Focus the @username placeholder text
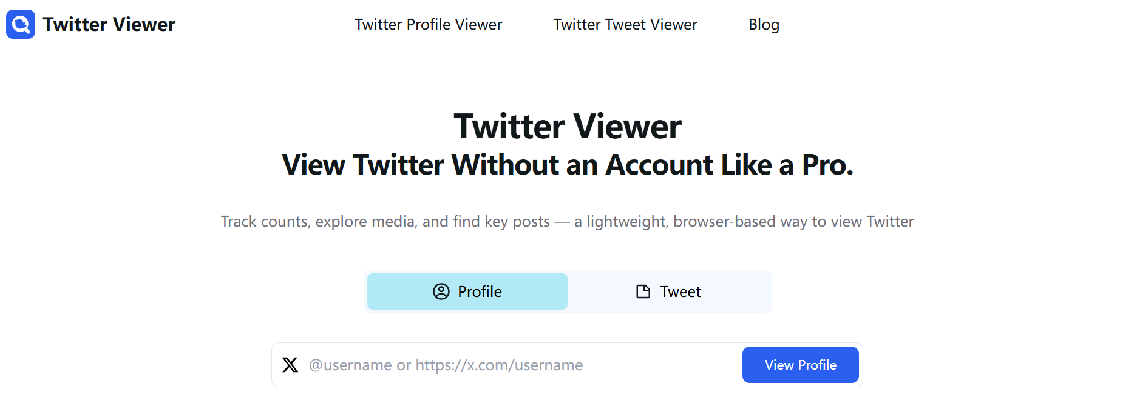Image resolution: width=1137 pixels, height=406 pixels. 350,365
